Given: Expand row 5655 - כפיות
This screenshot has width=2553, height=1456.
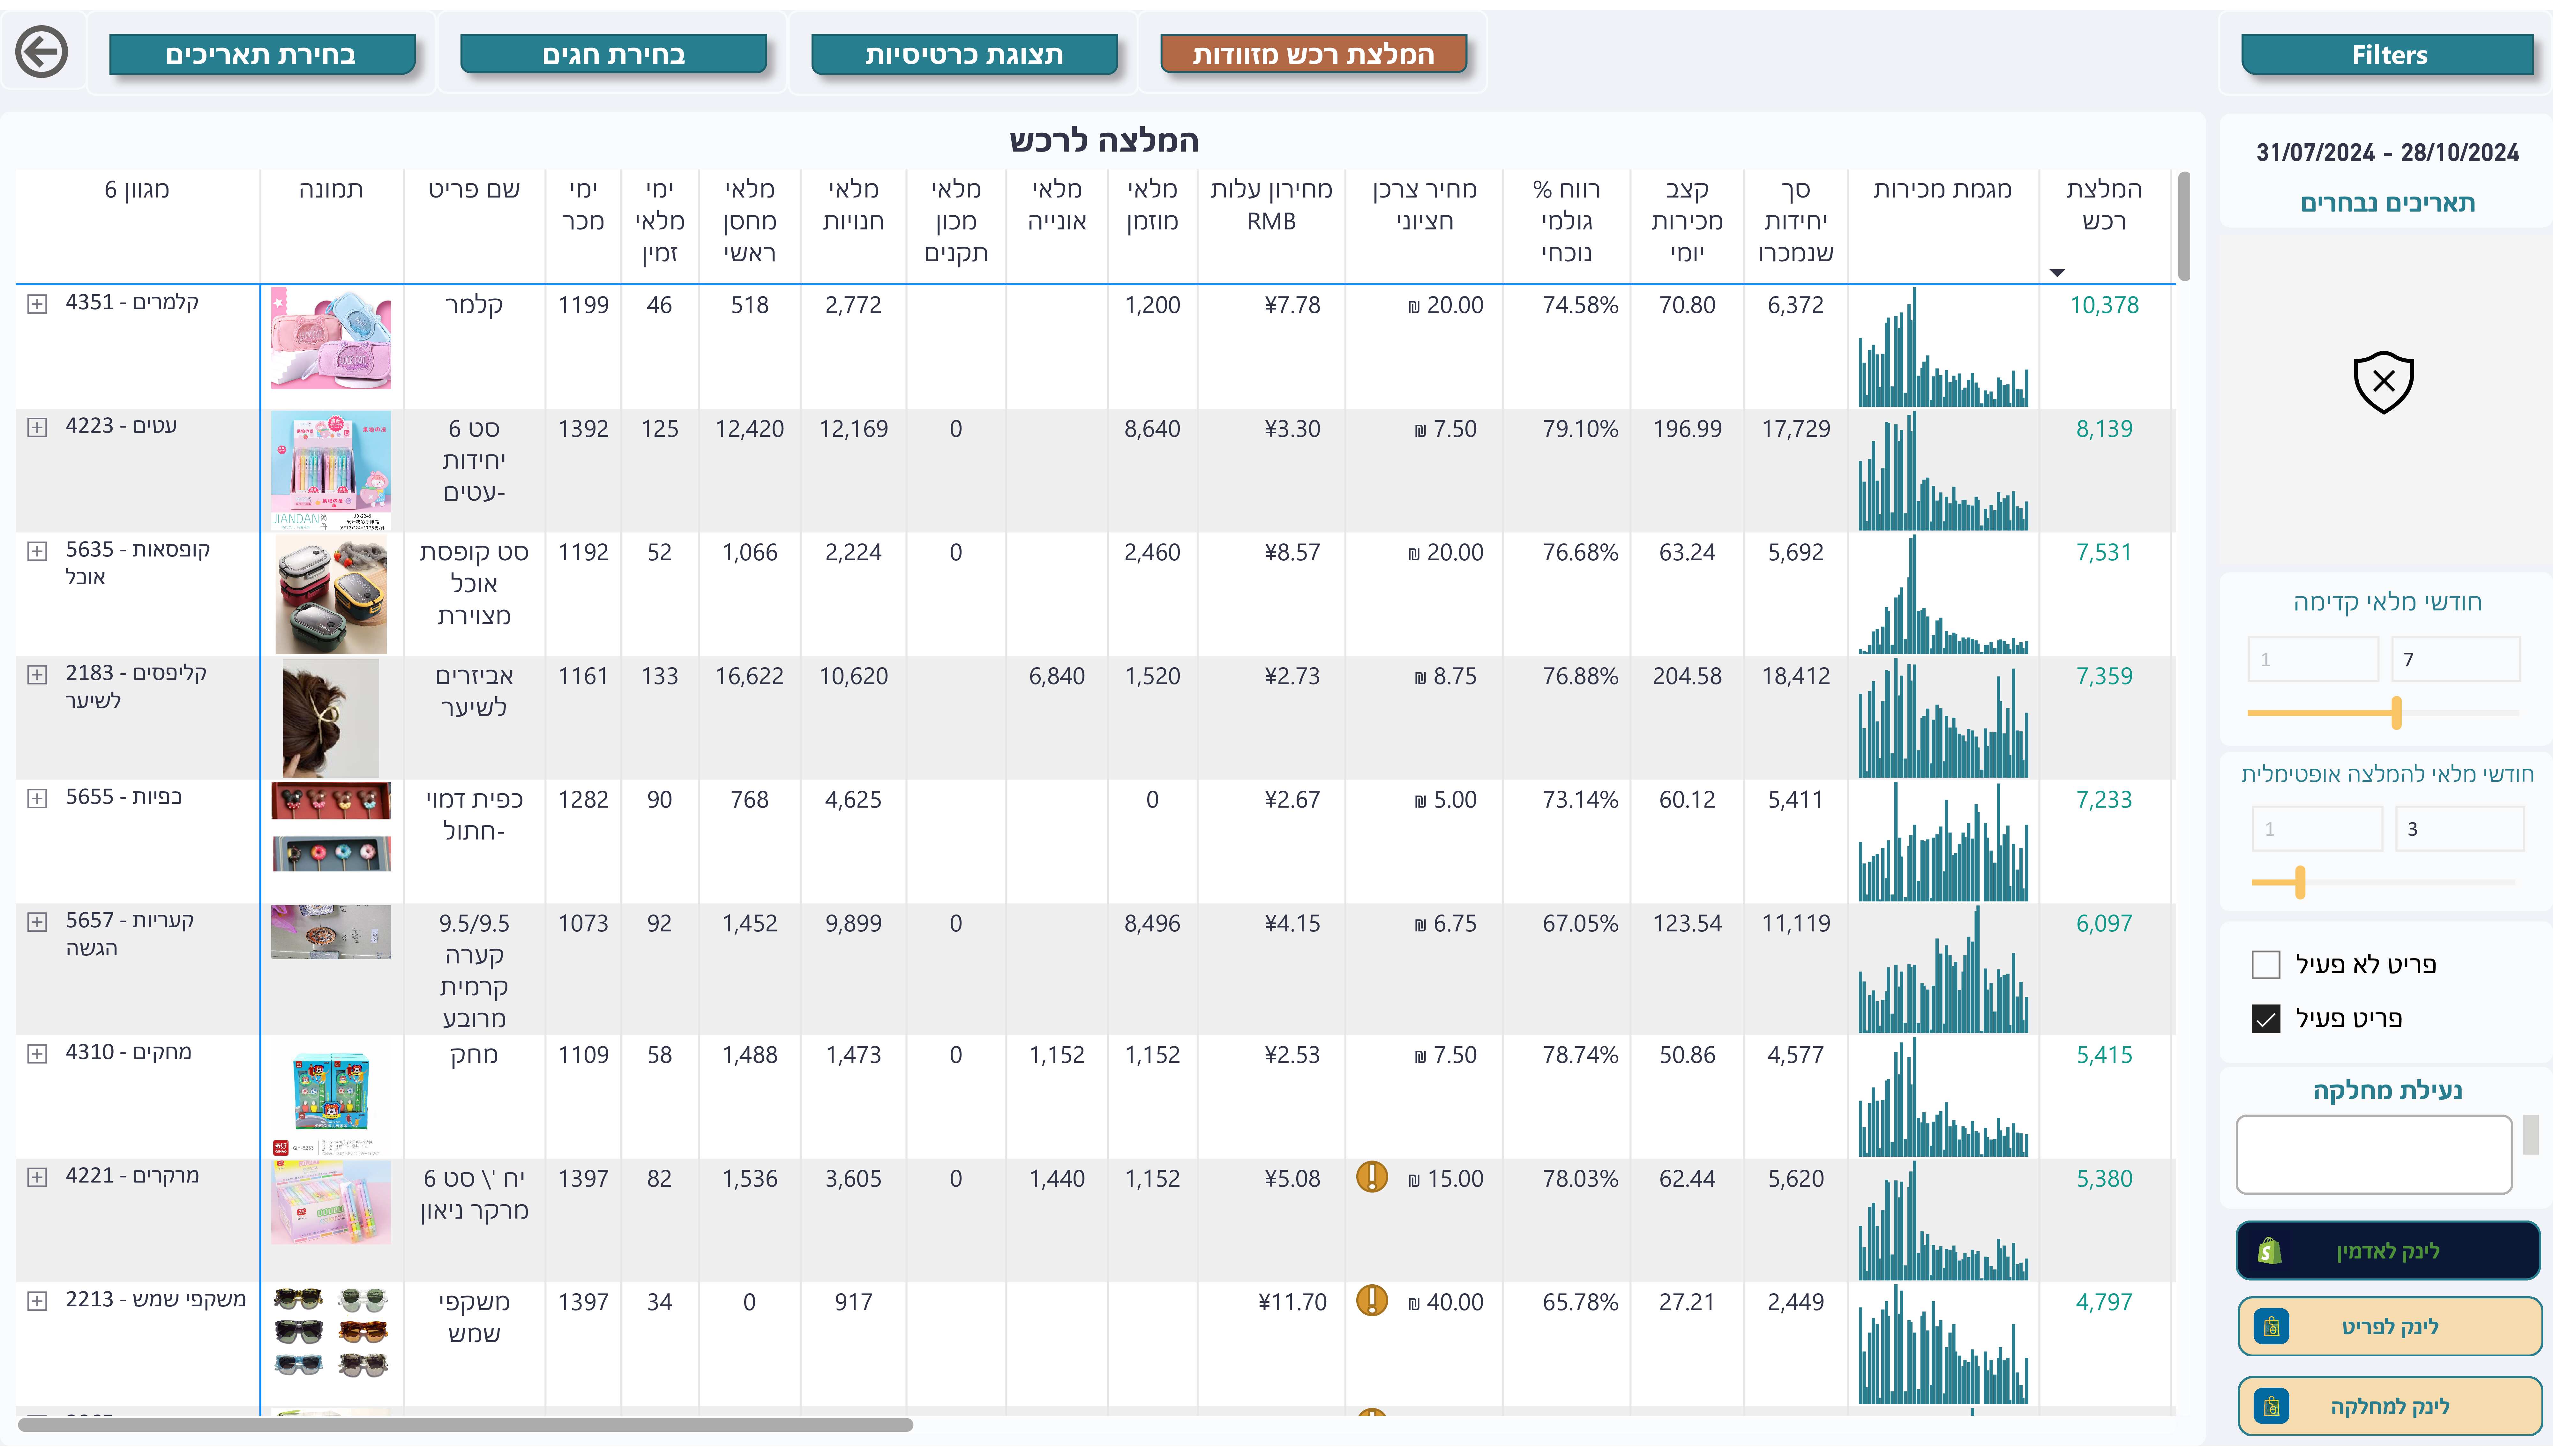Looking at the screenshot, I should 37,798.
